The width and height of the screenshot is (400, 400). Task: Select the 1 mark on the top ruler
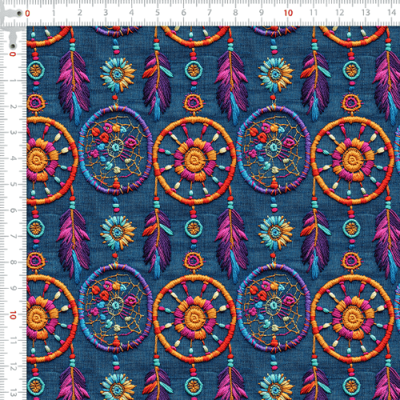54,13
